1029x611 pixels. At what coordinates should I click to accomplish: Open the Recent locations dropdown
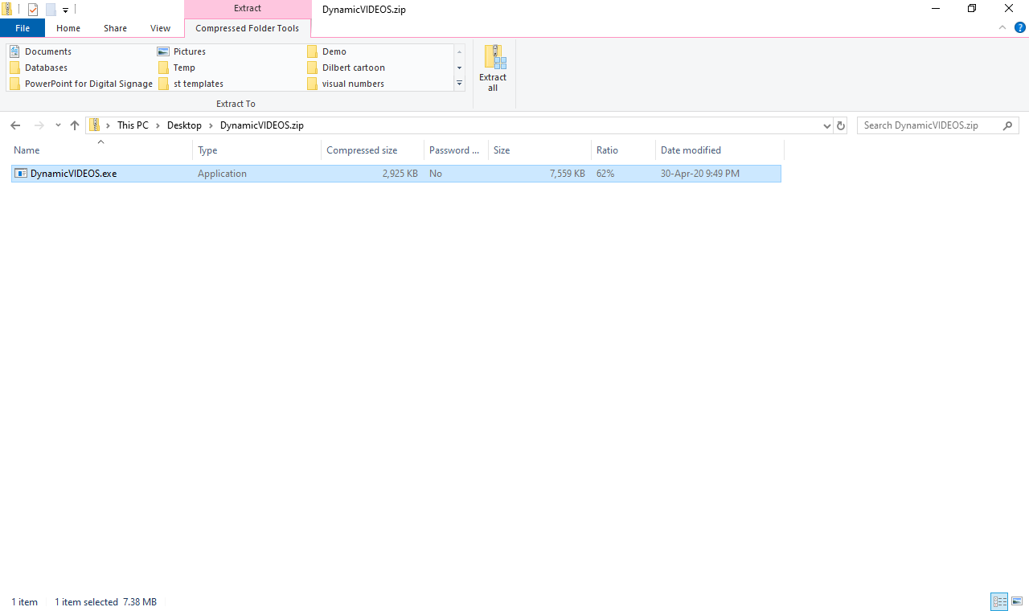coord(58,125)
